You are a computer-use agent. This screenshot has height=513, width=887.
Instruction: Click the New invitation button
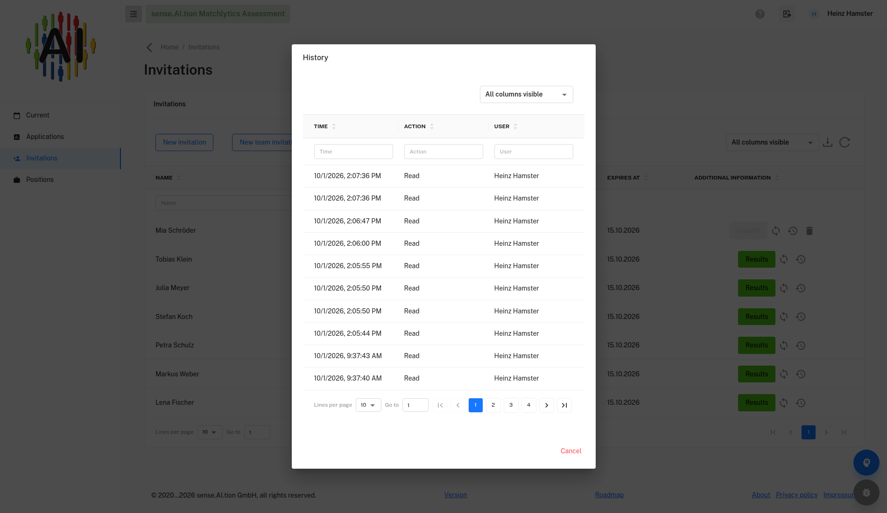tap(184, 142)
